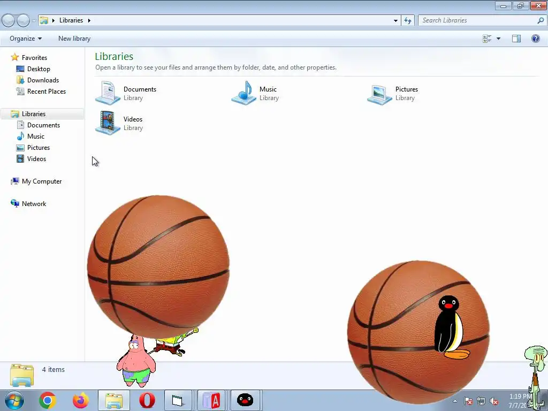Click the red letter A taskbar icon
The width and height of the screenshot is (548, 411).
[211, 400]
